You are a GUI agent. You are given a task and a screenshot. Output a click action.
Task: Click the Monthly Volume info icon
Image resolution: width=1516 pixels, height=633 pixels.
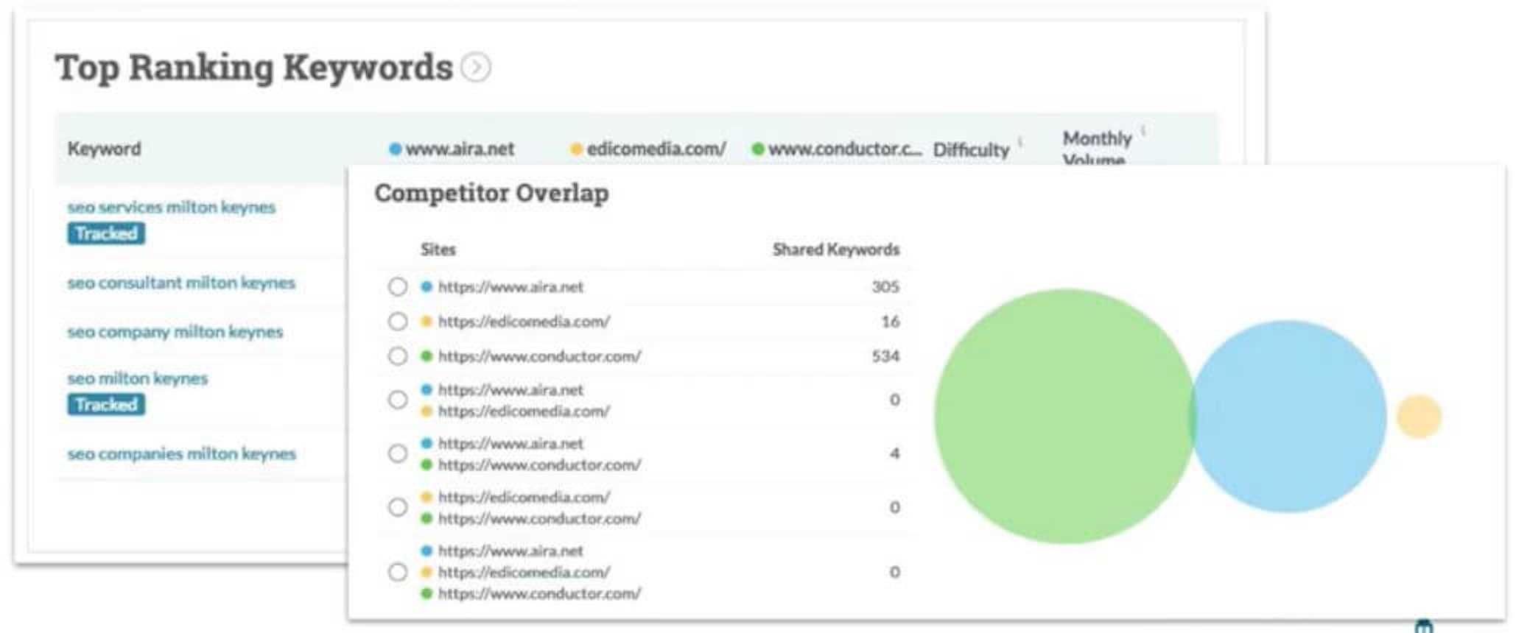(x=1143, y=131)
